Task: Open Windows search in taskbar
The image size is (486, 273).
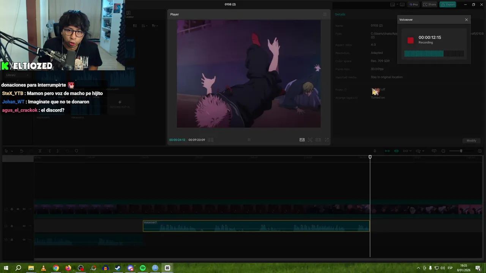Action: (18, 268)
